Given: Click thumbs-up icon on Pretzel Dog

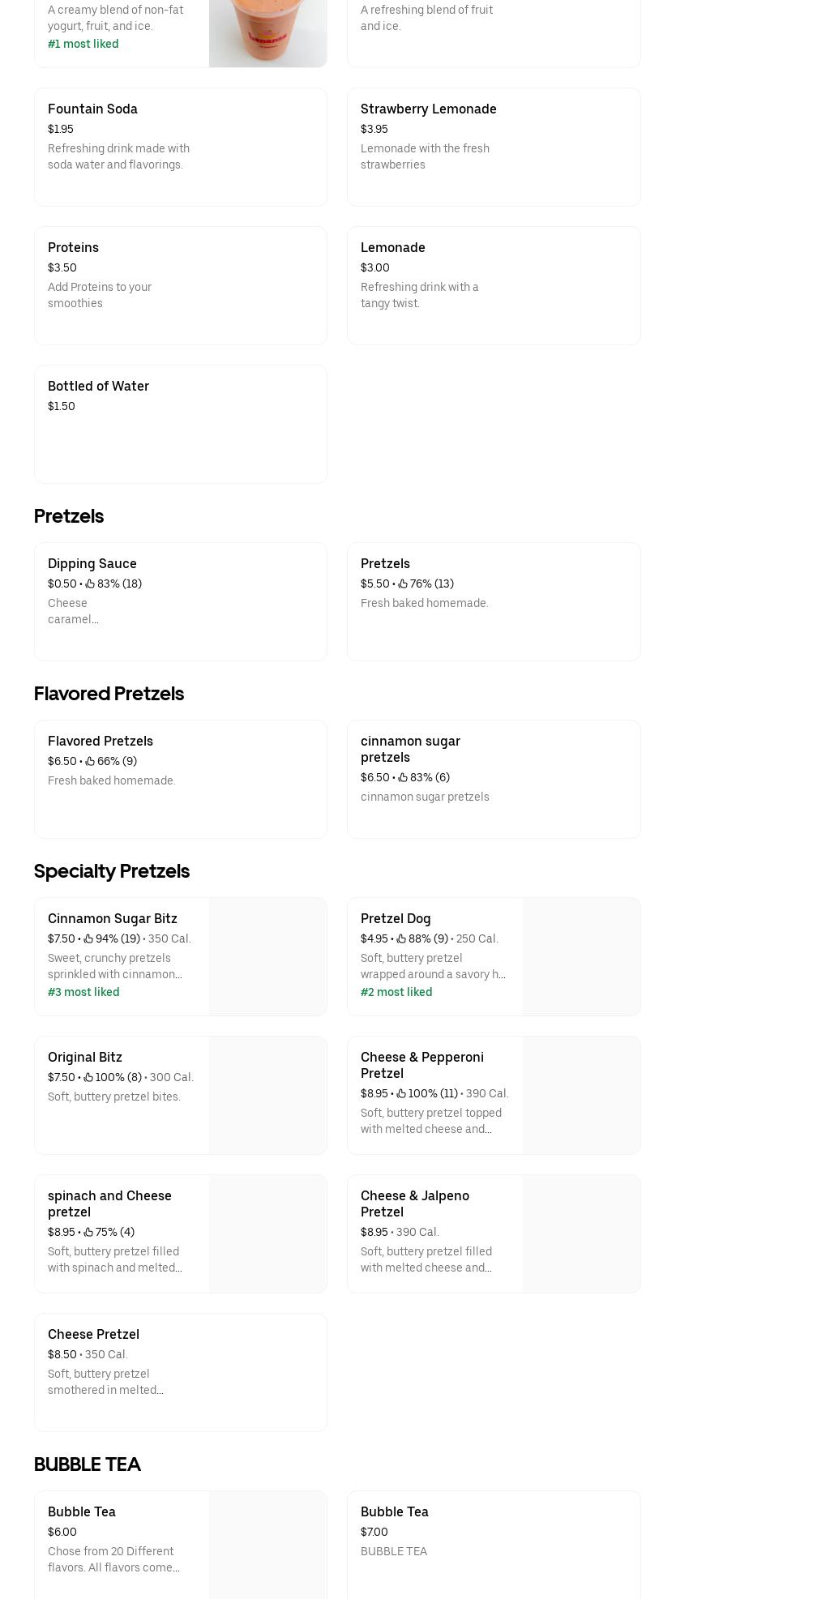Looking at the screenshot, I should 401,938.
